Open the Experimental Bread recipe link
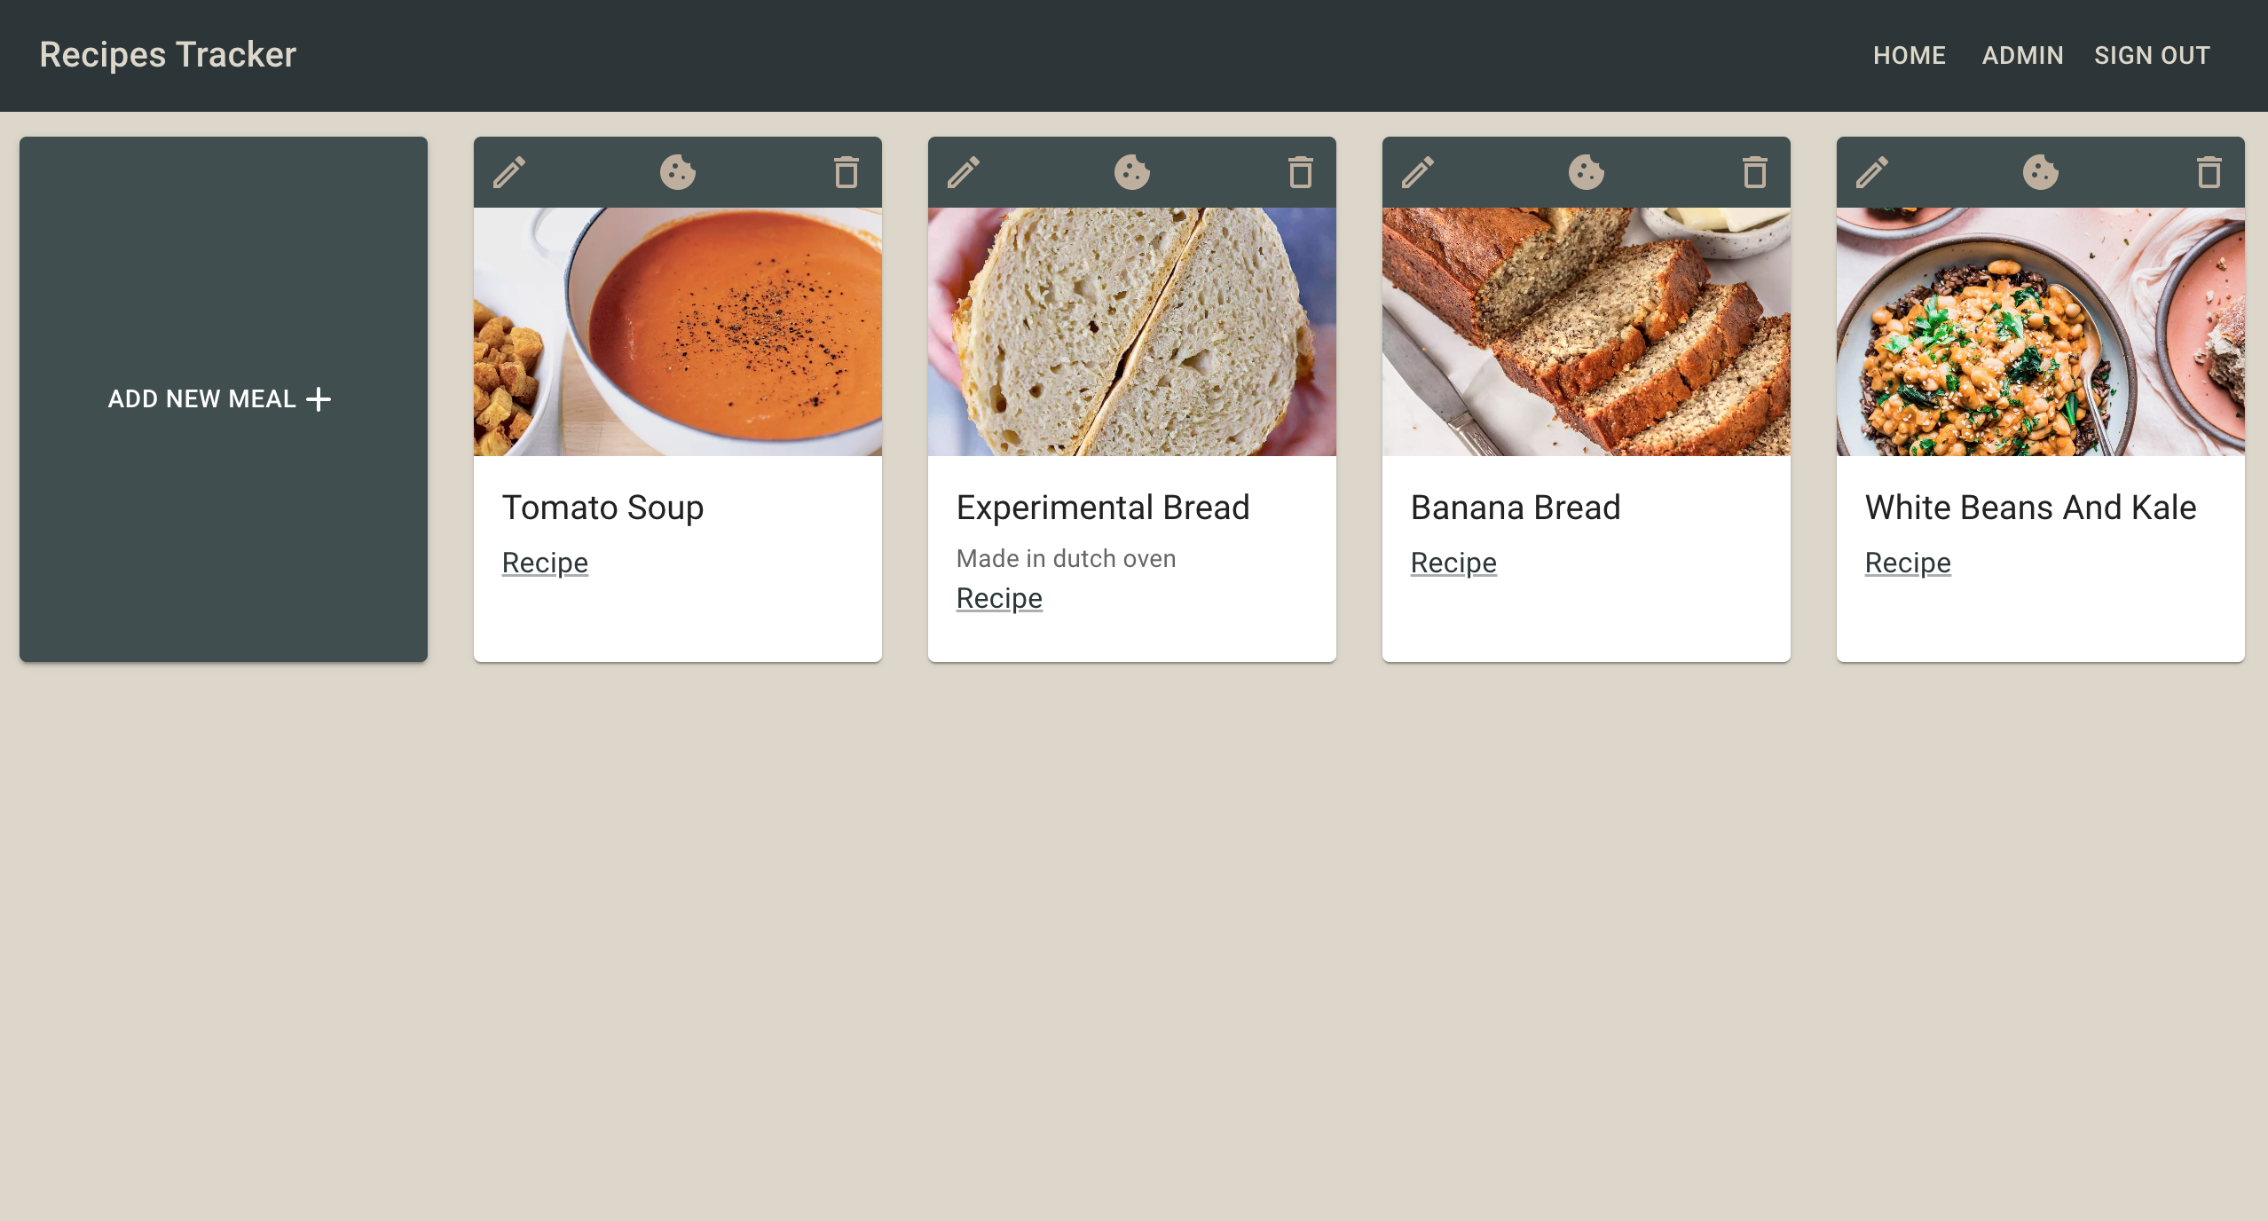This screenshot has width=2268, height=1221. click(x=998, y=598)
